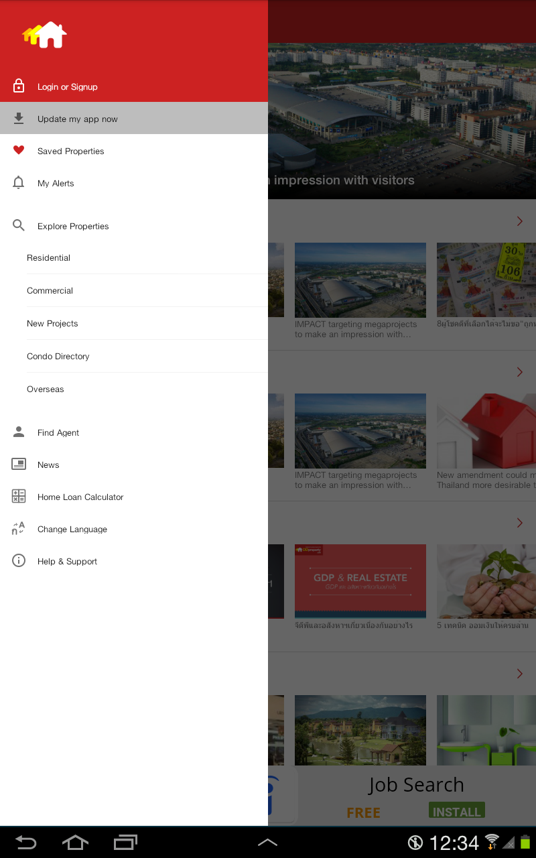Tap the bell icon for My Alerts

[x=19, y=182]
